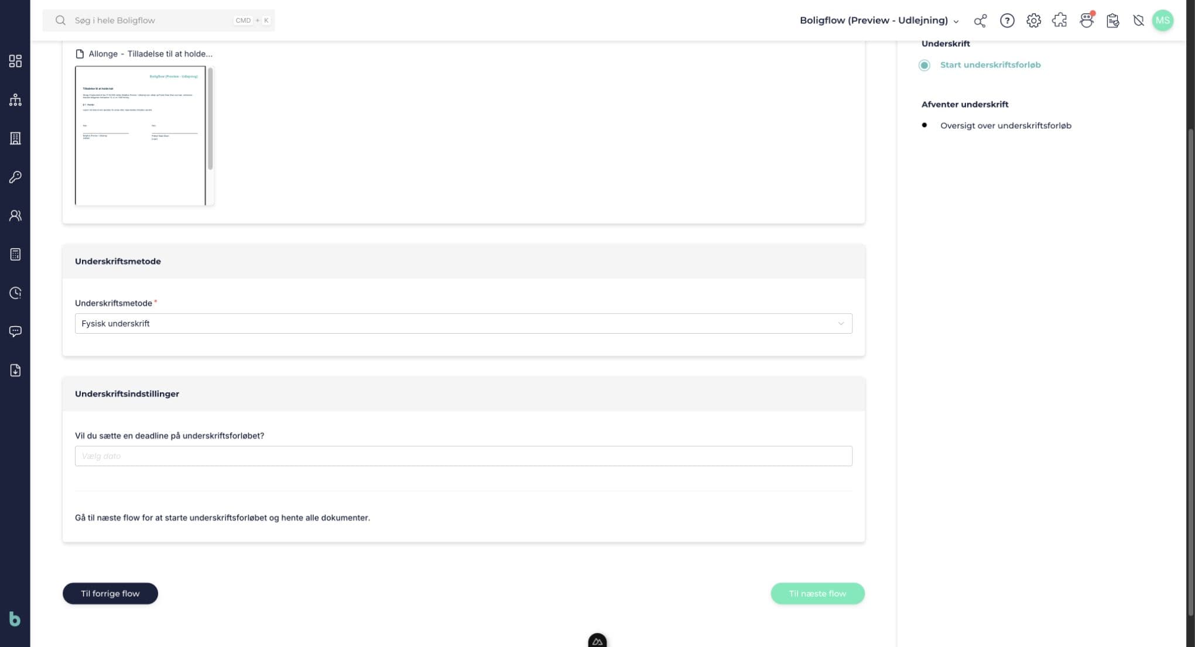Open the clock history icon in sidebar
This screenshot has width=1195, height=647.
click(x=15, y=293)
